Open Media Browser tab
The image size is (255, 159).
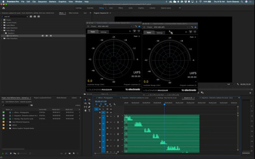(61, 98)
